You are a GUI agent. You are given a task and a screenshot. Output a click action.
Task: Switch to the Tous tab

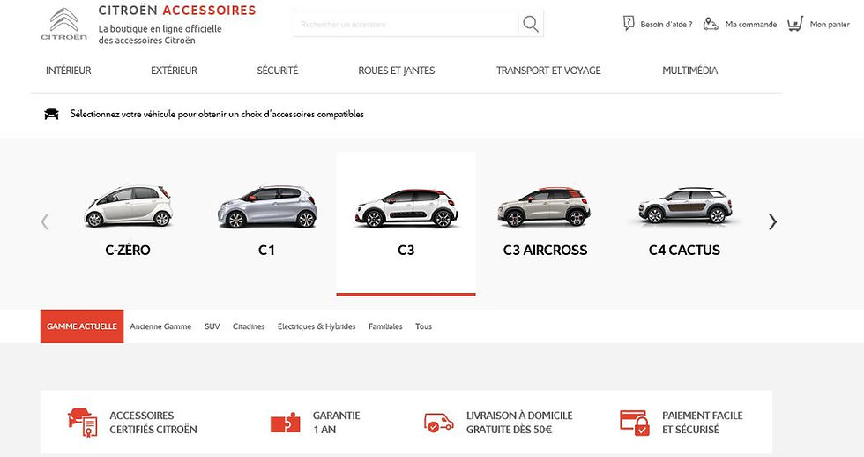[x=424, y=326]
